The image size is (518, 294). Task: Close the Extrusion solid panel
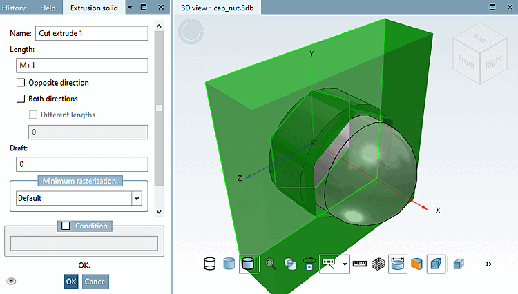pos(161,8)
